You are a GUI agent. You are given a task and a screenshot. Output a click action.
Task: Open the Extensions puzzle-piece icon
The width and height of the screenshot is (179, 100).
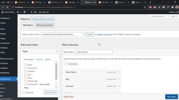(x=173, y=7)
